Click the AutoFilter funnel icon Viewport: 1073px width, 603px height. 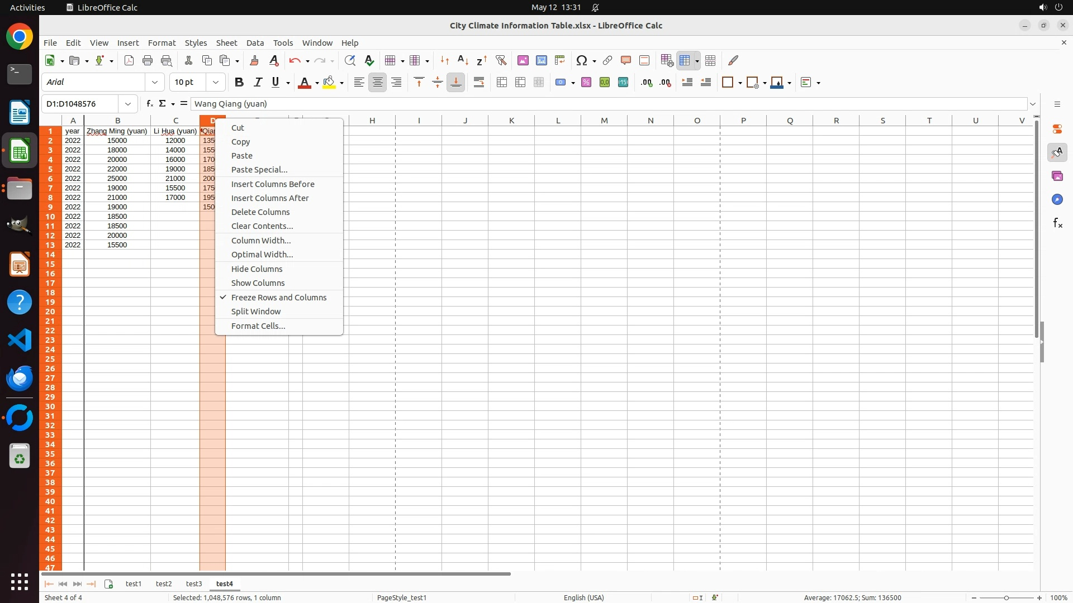501,60
